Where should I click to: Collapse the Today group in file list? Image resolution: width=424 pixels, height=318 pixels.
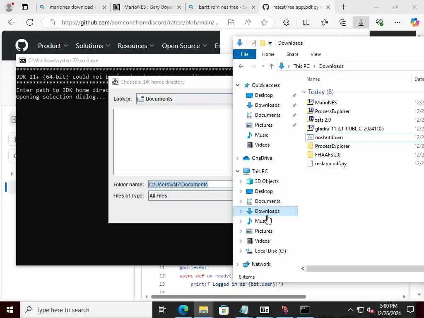click(x=304, y=92)
